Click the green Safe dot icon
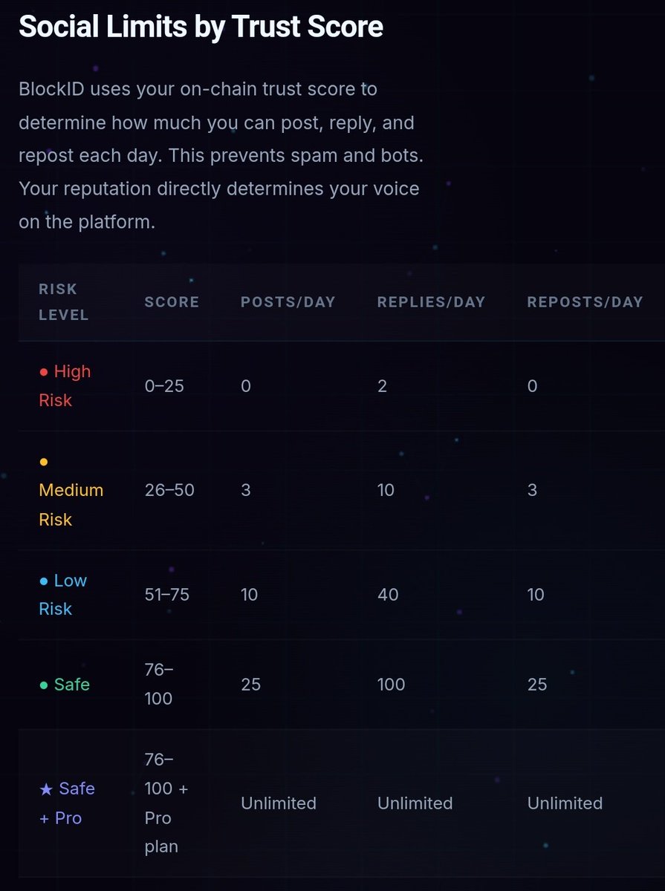665x891 pixels. pos(43,685)
